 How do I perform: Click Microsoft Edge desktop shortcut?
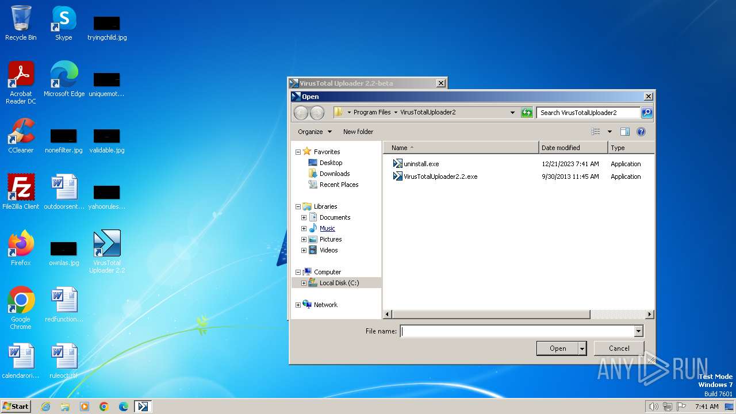click(64, 79)
